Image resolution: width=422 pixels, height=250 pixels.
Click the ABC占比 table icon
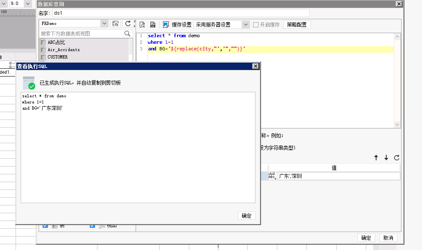[43, 42]
